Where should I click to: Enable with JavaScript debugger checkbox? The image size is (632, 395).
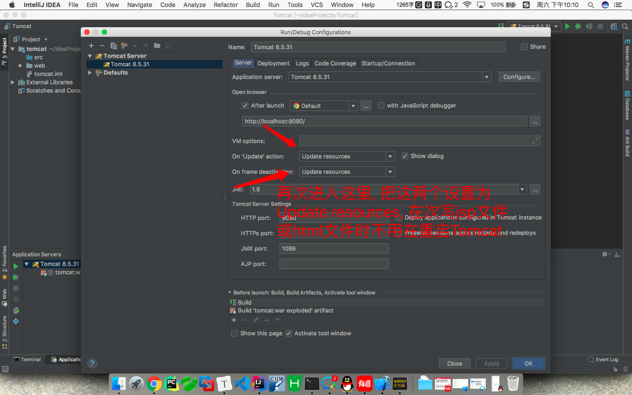(381, 105)
